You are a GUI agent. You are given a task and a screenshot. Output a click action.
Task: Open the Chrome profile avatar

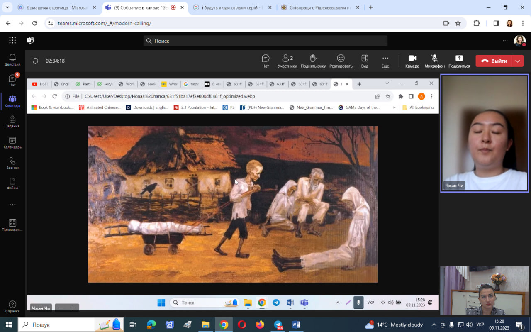coord(509,23)
